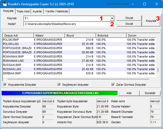Screen dimensions: 163x129
Task: Switch to the Kopyala tab
Action: tap(8, 11)
